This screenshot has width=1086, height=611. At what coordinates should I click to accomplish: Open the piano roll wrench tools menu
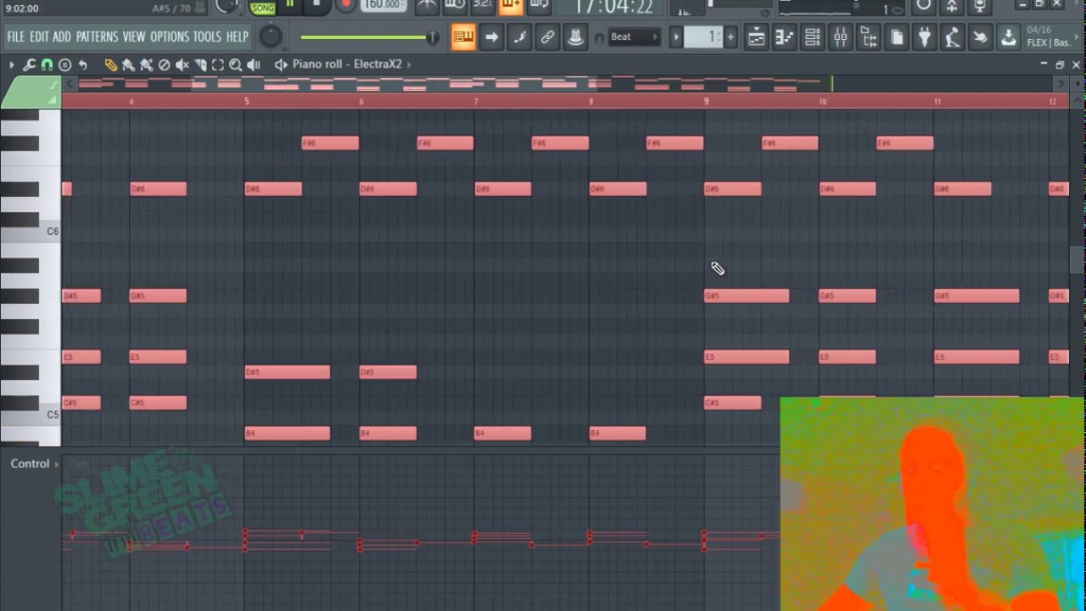pos(29,64)
